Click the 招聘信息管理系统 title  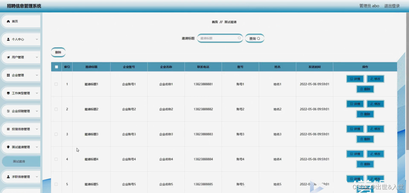[24, 6]
